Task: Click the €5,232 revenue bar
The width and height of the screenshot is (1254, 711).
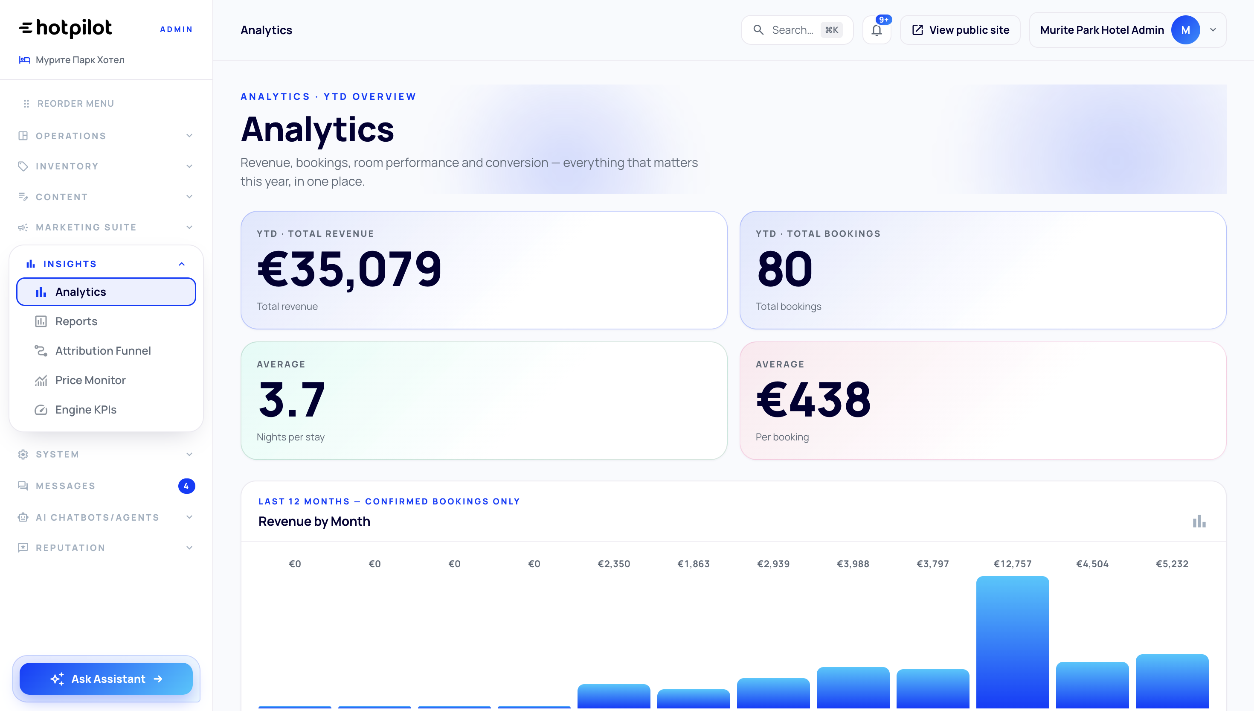Action: (x=1172, y=681)
